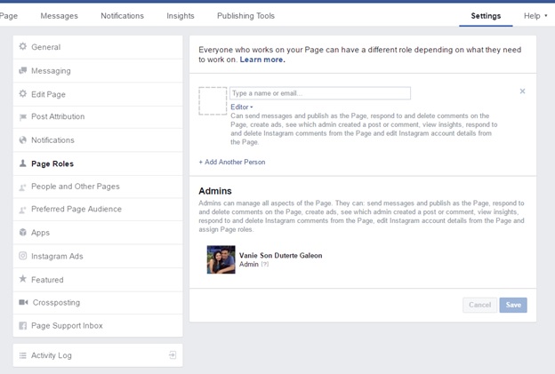Image resolution: width=555 pixels, height=374 pixels.
Task: Focus the name or email field
Action: pos(320,93)
